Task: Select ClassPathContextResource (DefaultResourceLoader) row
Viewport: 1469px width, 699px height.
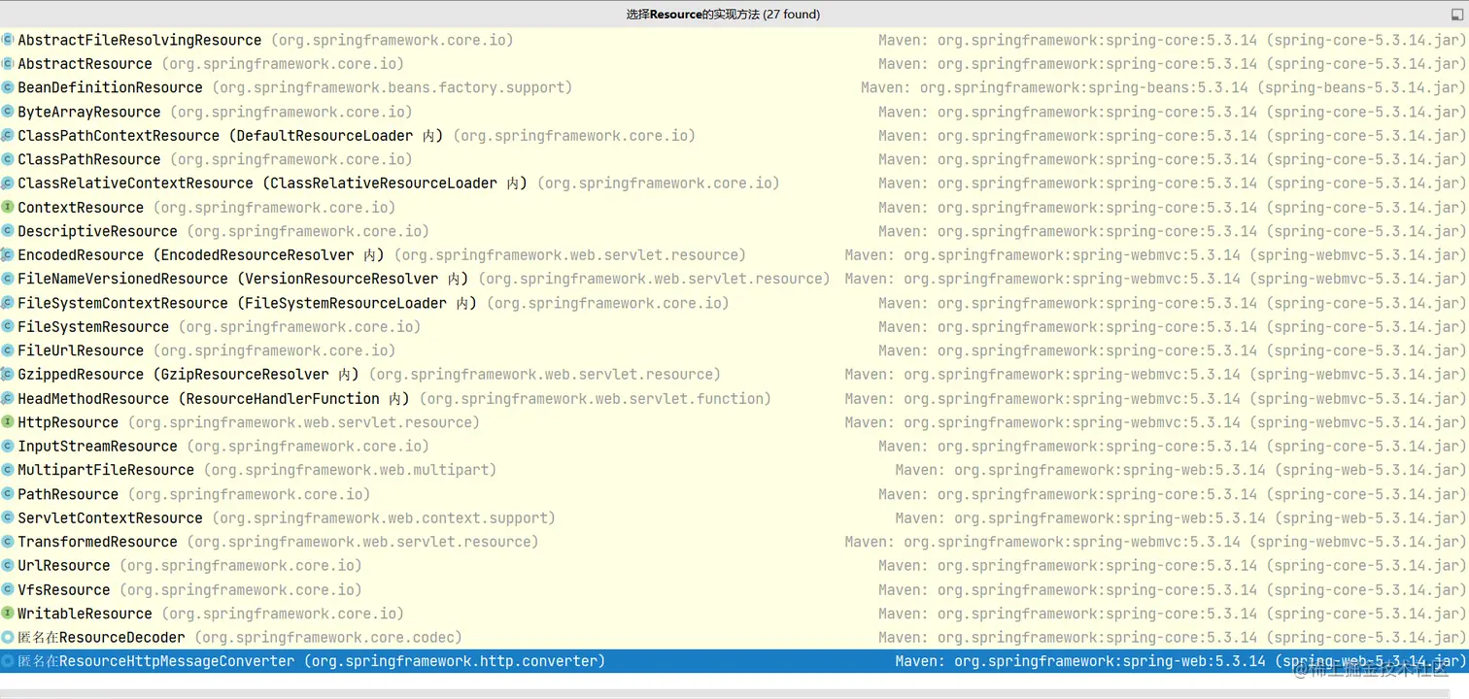Action: tap(734, 136)
